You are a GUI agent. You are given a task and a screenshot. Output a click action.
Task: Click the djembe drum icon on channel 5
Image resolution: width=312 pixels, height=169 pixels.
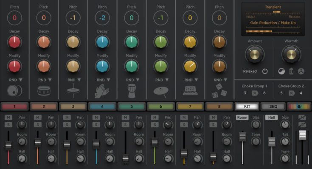click(132, 90)
